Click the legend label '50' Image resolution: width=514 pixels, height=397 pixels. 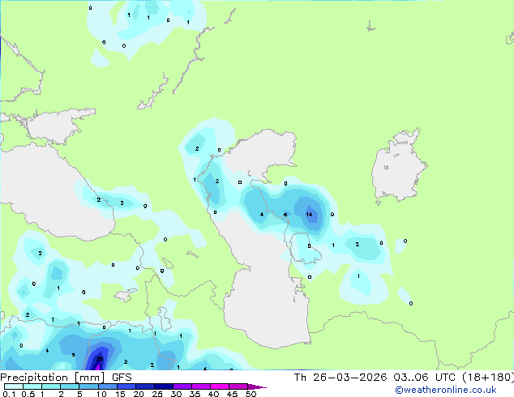251,394
